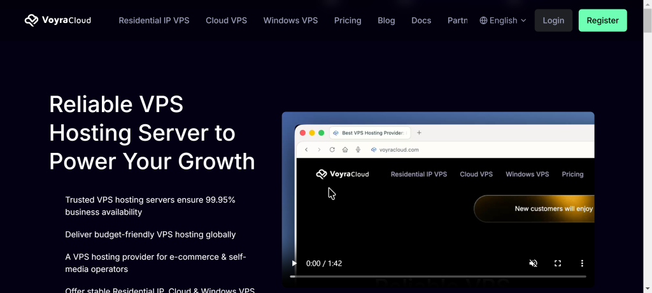Enter fullscreen mode on the video
The width and height of the screenshot is (652, 293).
point(558,263)
